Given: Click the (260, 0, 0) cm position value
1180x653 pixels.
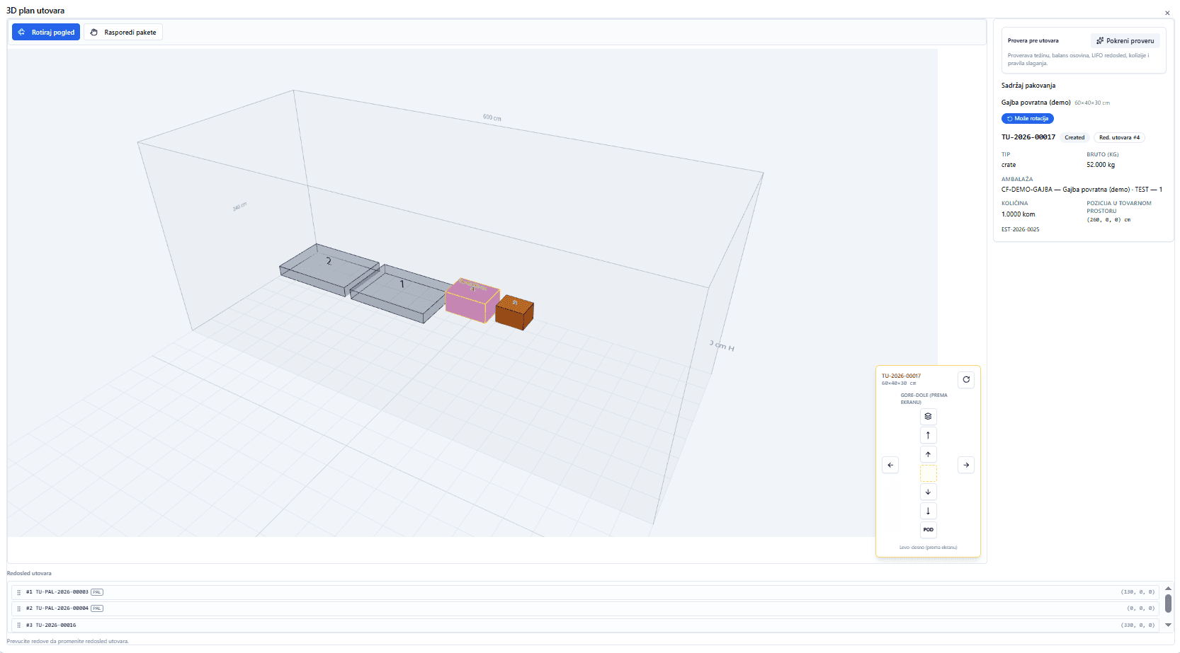Looking at the screenshot, I should (1108, 220).
